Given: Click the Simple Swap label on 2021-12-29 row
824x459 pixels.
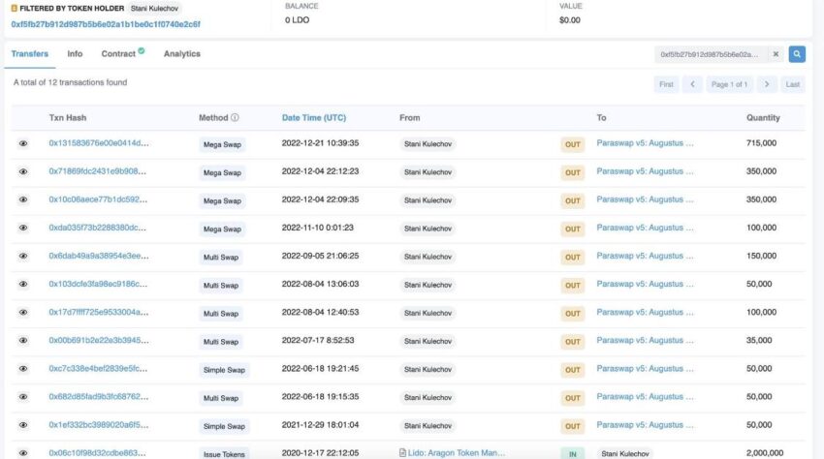Looking at the screenshot, I should [x=224, y=426].
